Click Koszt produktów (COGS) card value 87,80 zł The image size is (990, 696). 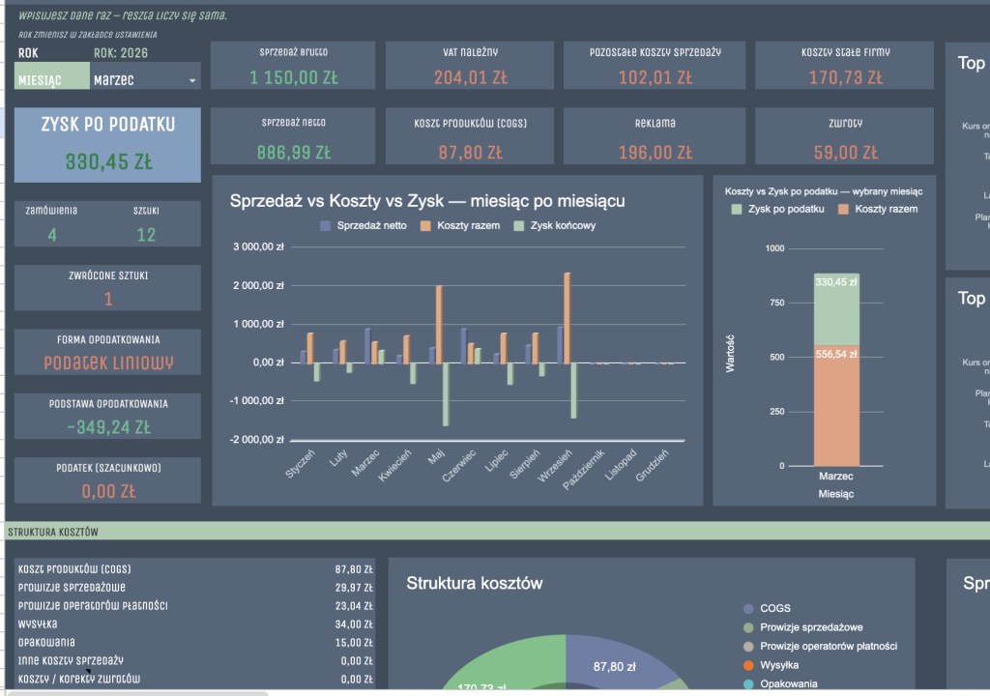471,152
